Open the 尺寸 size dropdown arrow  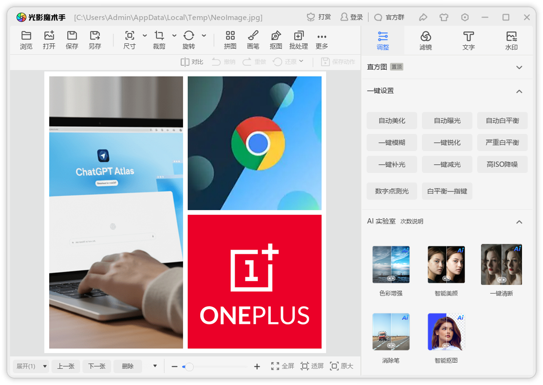[x=145, y=36]
